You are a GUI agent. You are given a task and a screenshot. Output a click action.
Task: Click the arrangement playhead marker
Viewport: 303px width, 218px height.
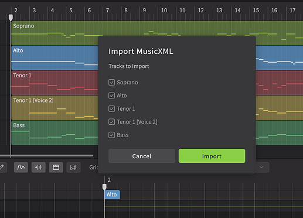coord(11,18)
